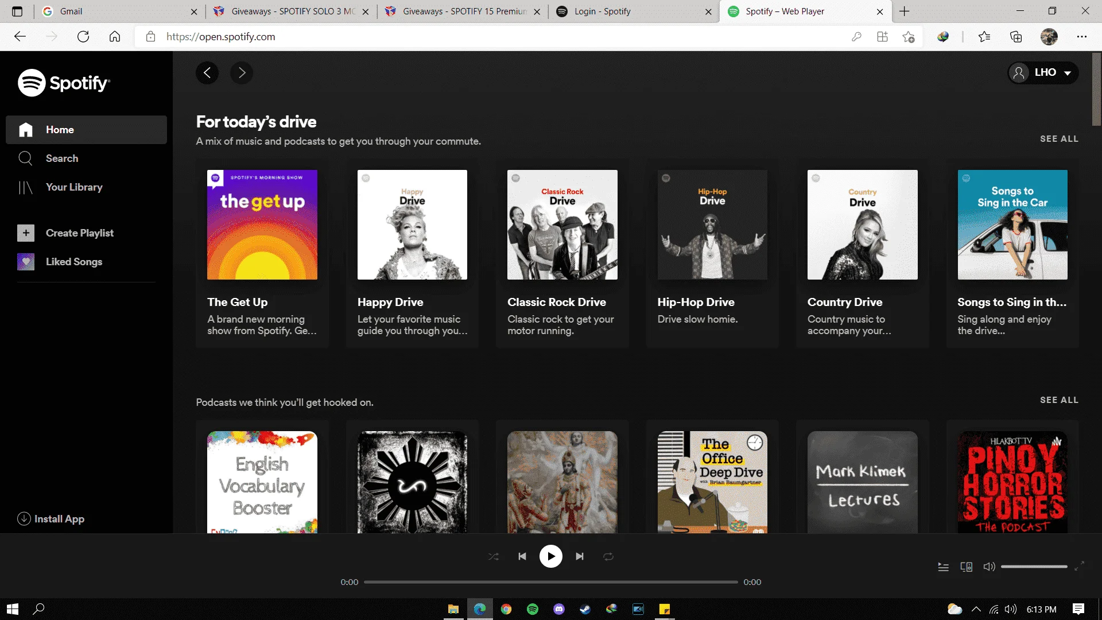Skip to the next track
The height and width of the screenshot is (620, 1102).
580,556
